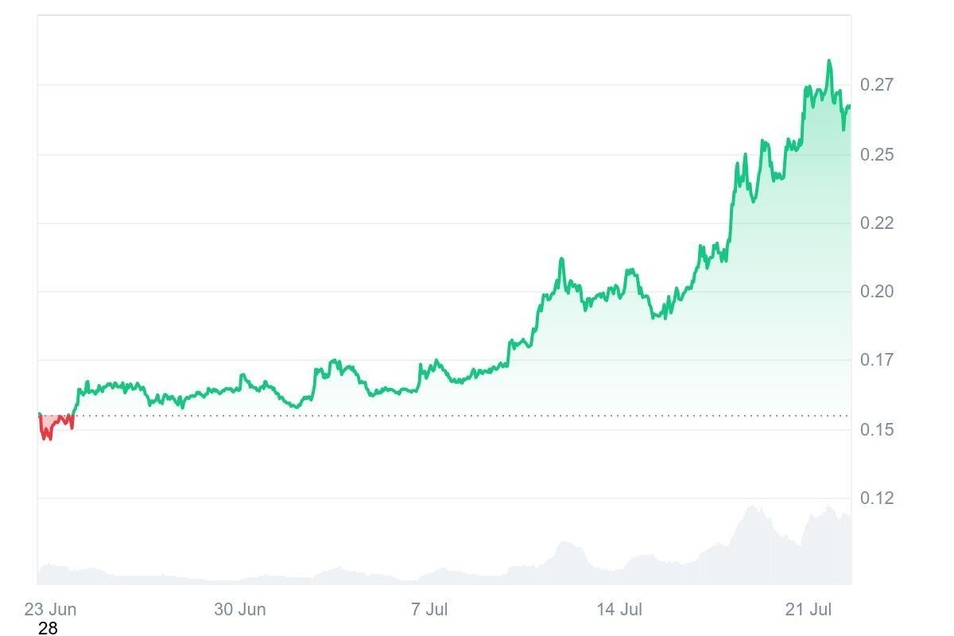Image resolution: width=954 pixels, height=636 pixels.
Task: Click the number 28 below the chart
Action: click(x=48, y=629)
